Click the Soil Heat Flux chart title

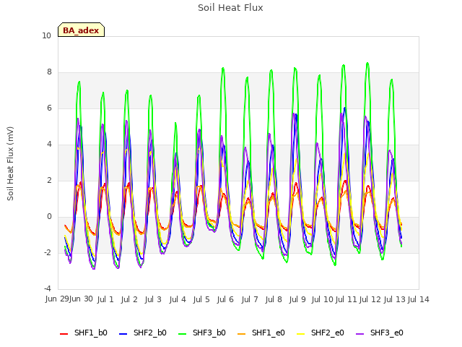230,8
